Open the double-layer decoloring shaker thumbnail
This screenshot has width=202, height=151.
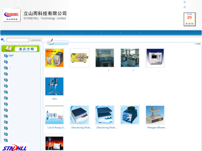pos(105,115)
